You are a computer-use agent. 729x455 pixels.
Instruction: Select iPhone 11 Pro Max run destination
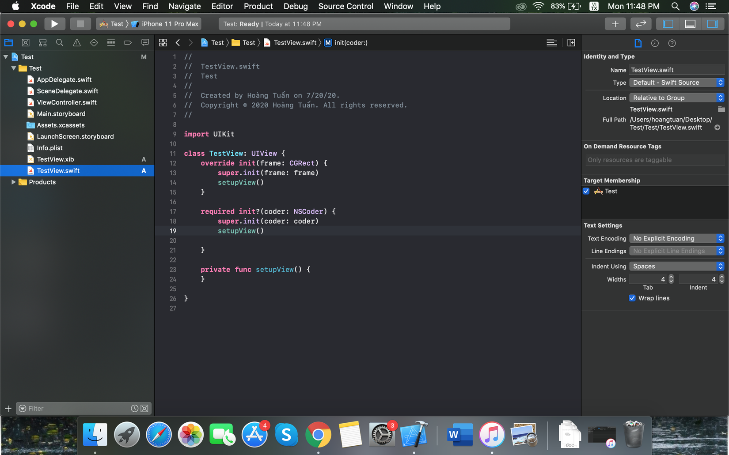click(170, 24)
